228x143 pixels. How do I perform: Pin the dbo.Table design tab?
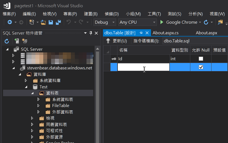pyautogui.click(x=141, y=33)
